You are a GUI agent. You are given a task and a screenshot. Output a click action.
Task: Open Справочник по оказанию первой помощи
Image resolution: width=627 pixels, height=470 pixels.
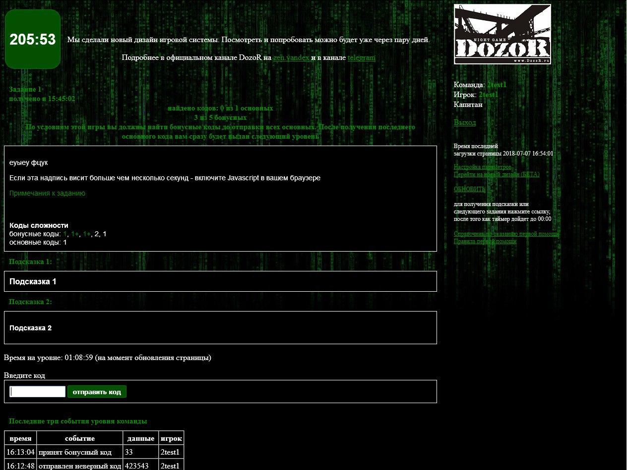(x=506, y=234)
